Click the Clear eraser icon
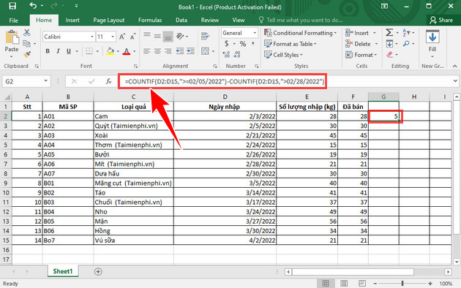The height and width of the screenshot is (288, 461). [x=389, y=55]
